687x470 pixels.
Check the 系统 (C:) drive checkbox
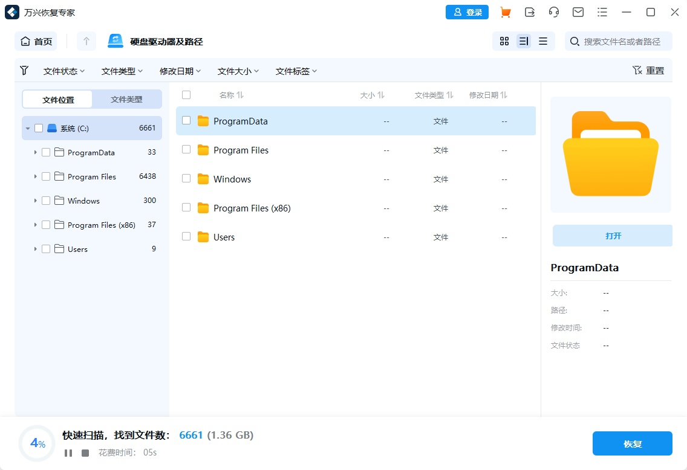coord(40,128)
